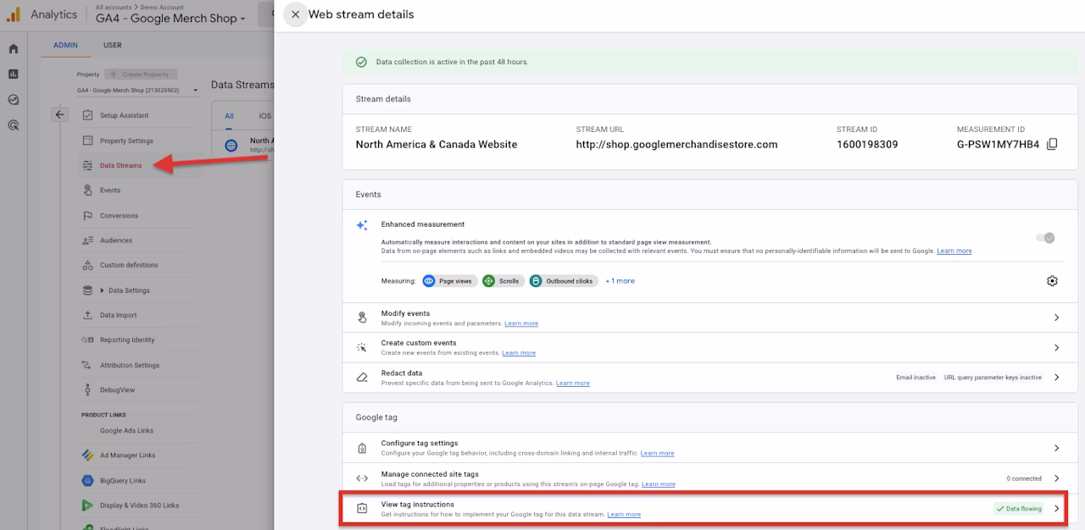Select the All streams tab
The width and height of the screenshot is (1085, 530).
coord(229,116)
